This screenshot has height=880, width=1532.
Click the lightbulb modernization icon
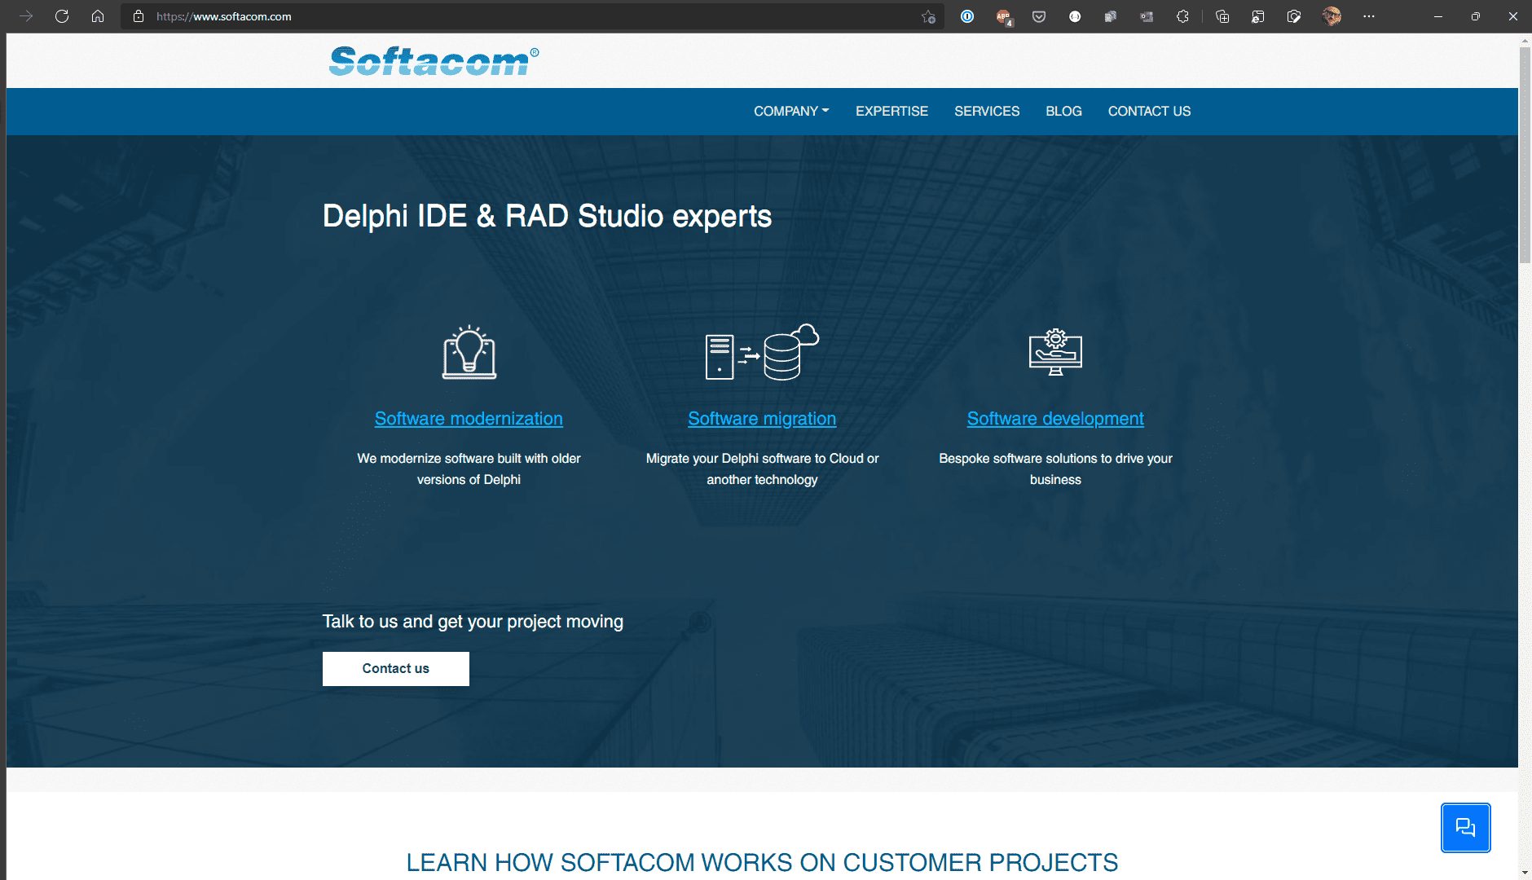point(469,352)
